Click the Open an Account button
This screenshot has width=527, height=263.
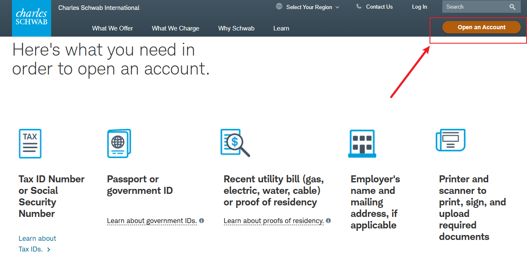[482, 27]
